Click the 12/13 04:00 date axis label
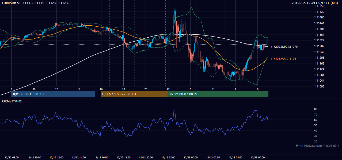The image size is (342, 160). pyautogui.click(x=235, y=158)
